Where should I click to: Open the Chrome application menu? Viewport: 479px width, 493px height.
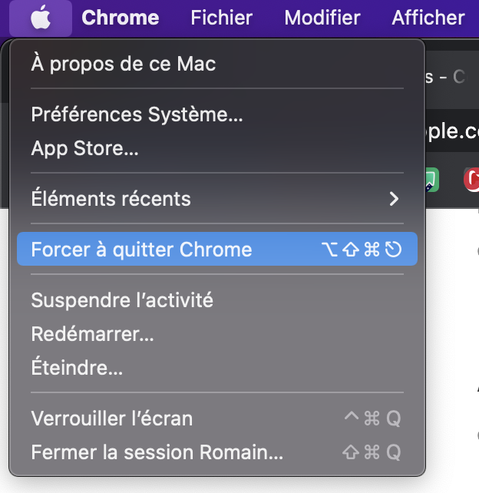pos(121,18)
